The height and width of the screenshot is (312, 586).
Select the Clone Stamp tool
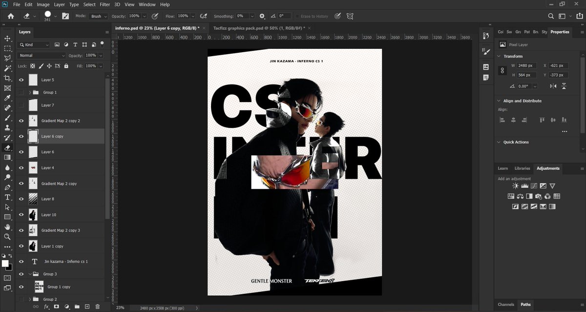click(x=7, y=127)
